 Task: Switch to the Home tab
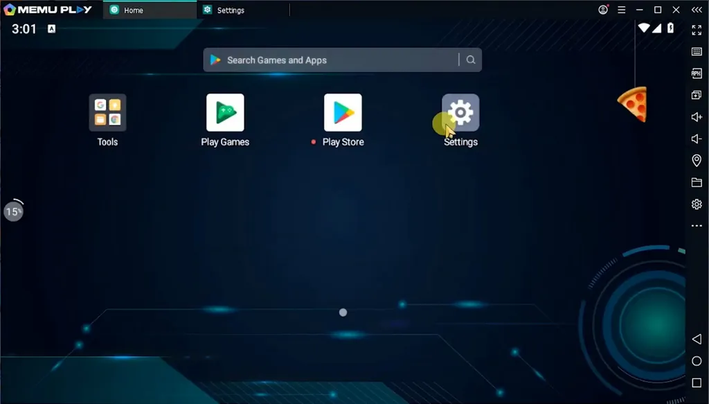(x=150, y=10)
